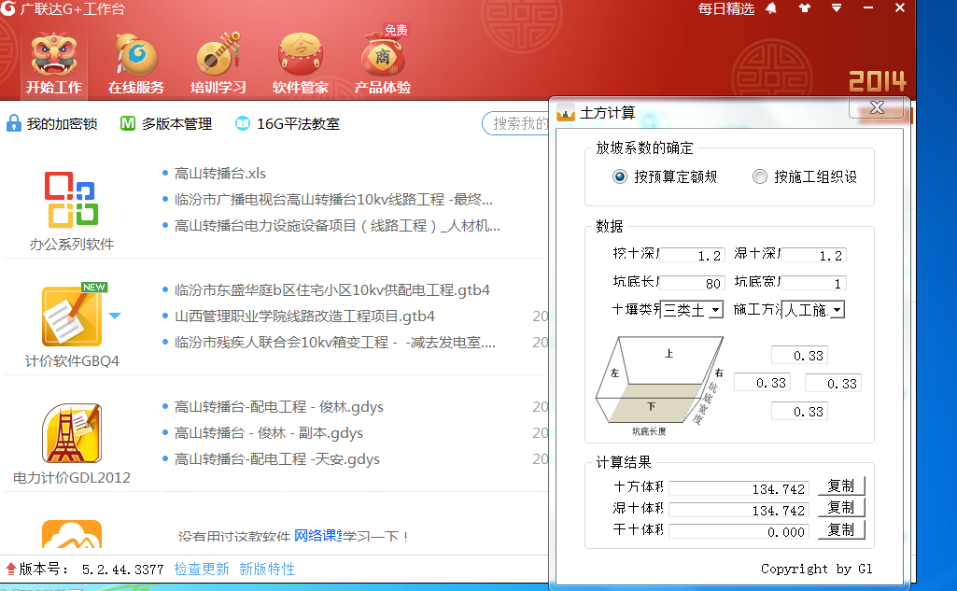Open the 施工方法 人工施 dropdown
957x591 pixels.
pos(813,310)
